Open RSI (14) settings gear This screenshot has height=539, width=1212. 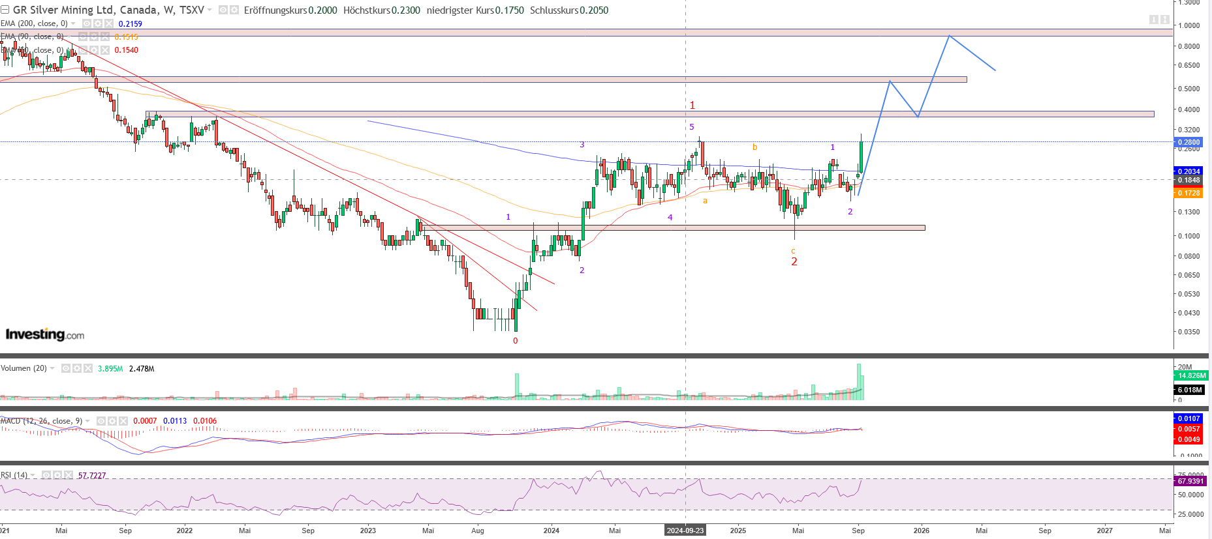click(x=57, y=475)
